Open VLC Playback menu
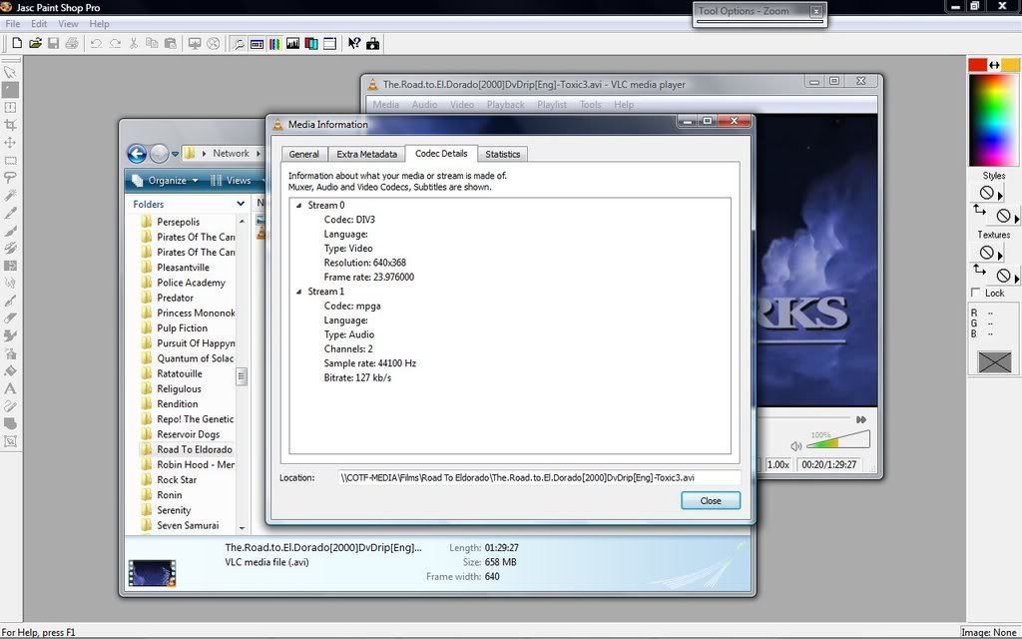Screen dimensions: 1022x639 tap(505, 104)
